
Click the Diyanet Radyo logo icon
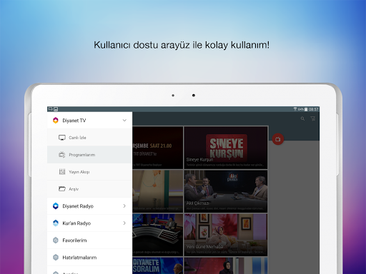point(56,206)
